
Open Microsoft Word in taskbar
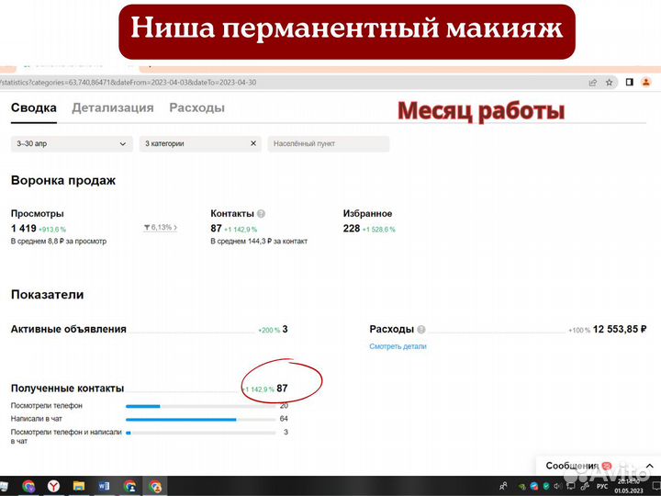(104, 486)
